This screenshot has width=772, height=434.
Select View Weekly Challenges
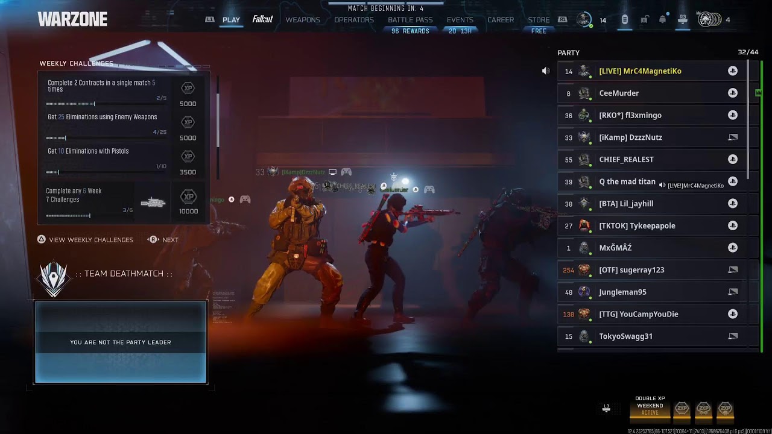click(x=85, y=240)
